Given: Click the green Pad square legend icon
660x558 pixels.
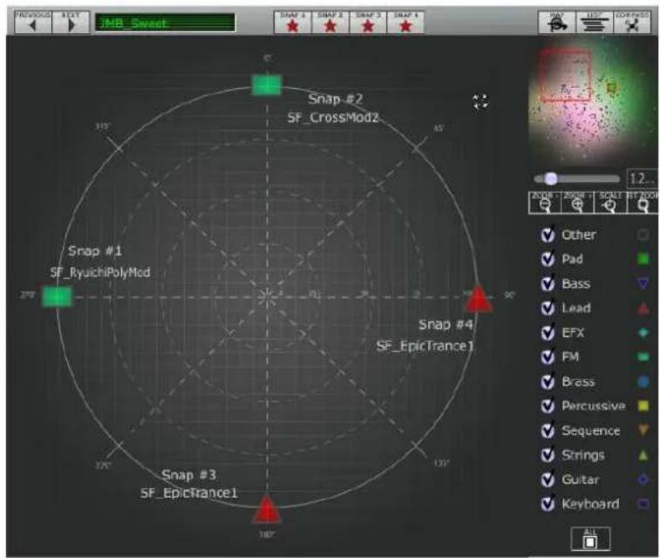Looking at the screenshot, I should (643, 259).
